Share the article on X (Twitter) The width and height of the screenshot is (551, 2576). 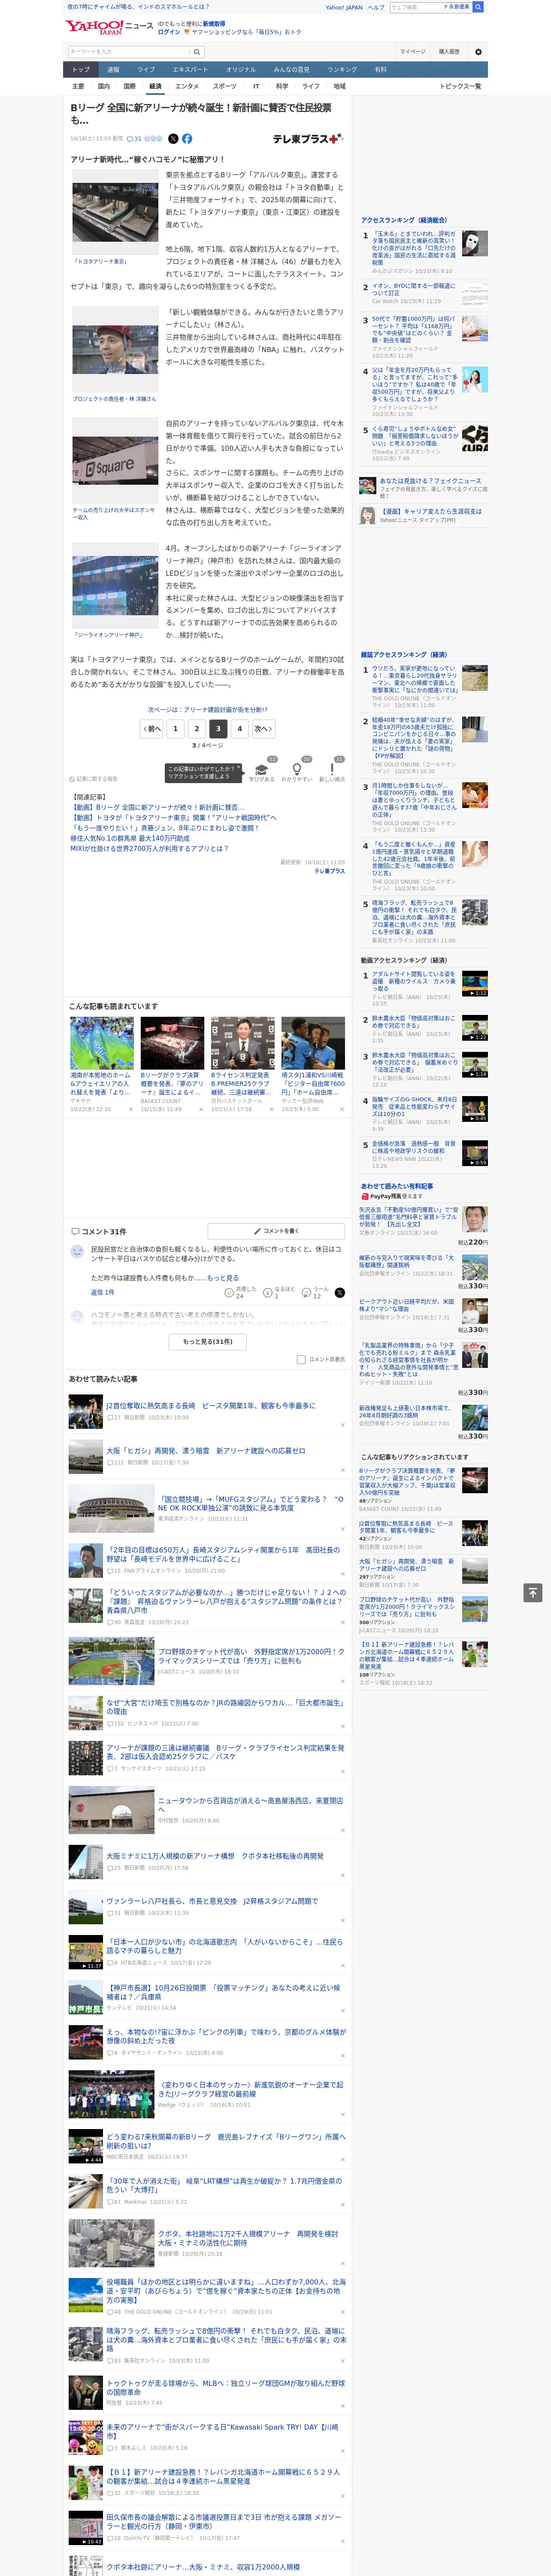(x=173, y=139)
